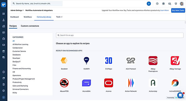Filter by Files category
The height and width of the screenshot is (101, 186).
pos(14,65)
